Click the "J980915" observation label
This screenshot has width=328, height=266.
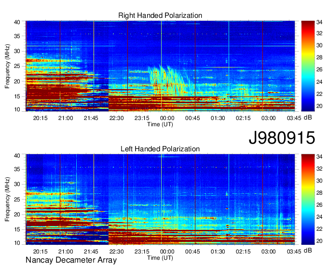tap(282, 138)
